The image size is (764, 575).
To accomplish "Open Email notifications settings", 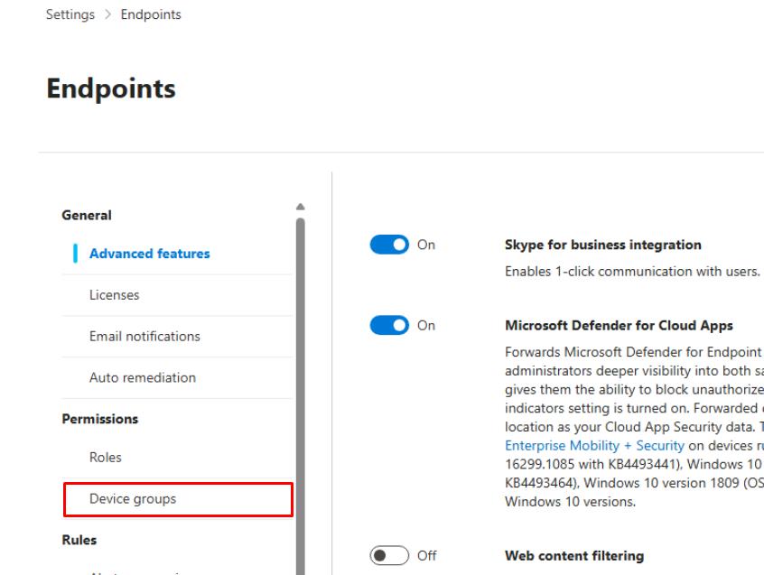I will 144,337.
